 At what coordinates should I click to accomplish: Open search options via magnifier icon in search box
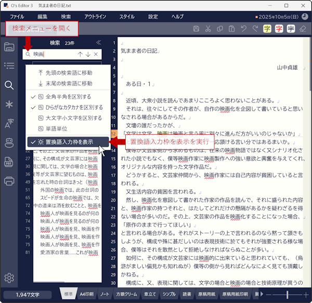(x=28, y=54)
